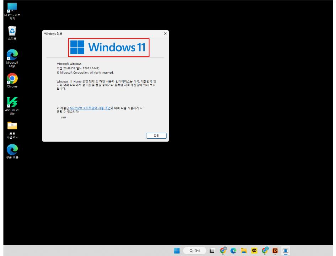Screen dimensions: 336x256
Task: Open Microsoft Edge from the taskbar
Action: (233, 251)
